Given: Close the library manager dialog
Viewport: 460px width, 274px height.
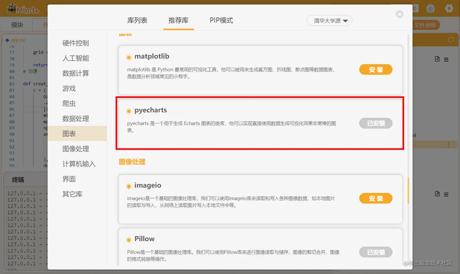Looking at the screenshot, I should pos(399,14).
